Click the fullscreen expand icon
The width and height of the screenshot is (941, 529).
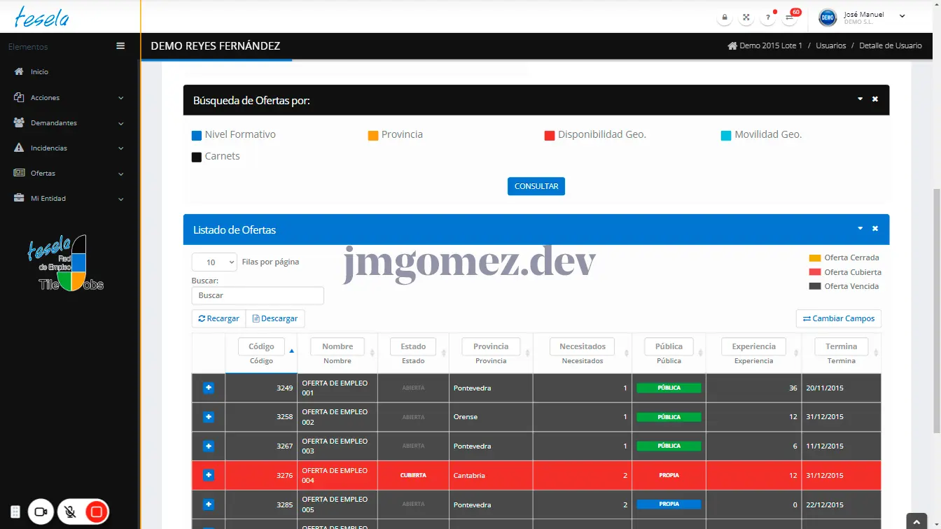pyautogui.click(x=746, y=17)
